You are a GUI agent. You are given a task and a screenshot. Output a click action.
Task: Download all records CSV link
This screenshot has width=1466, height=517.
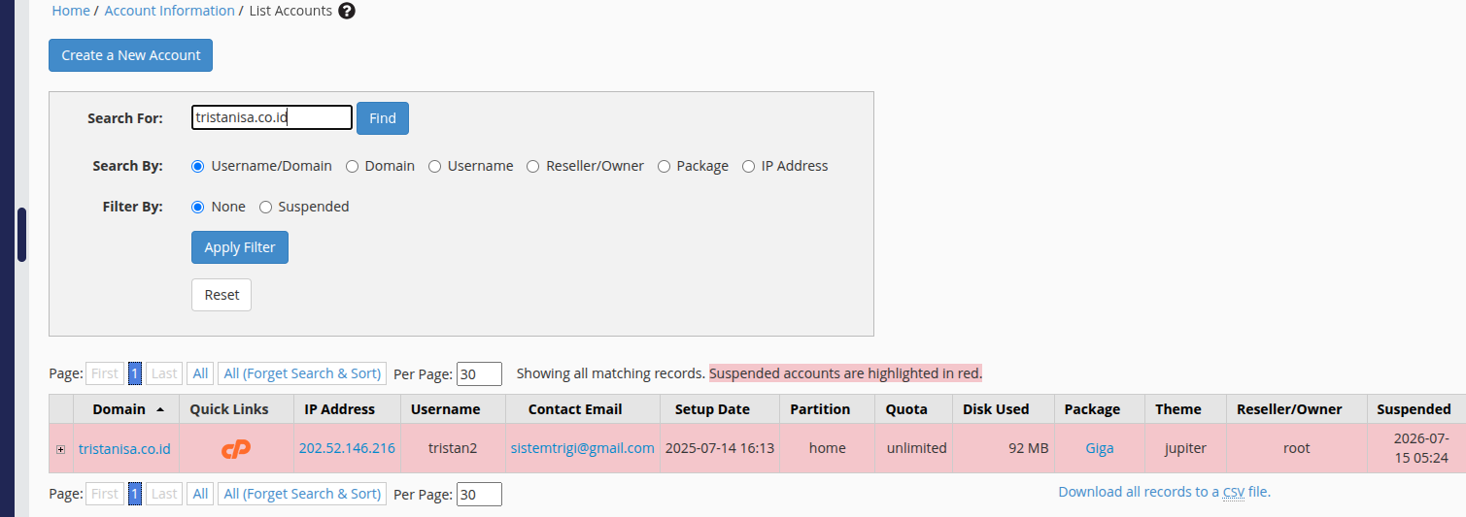tap(1164, 492)
